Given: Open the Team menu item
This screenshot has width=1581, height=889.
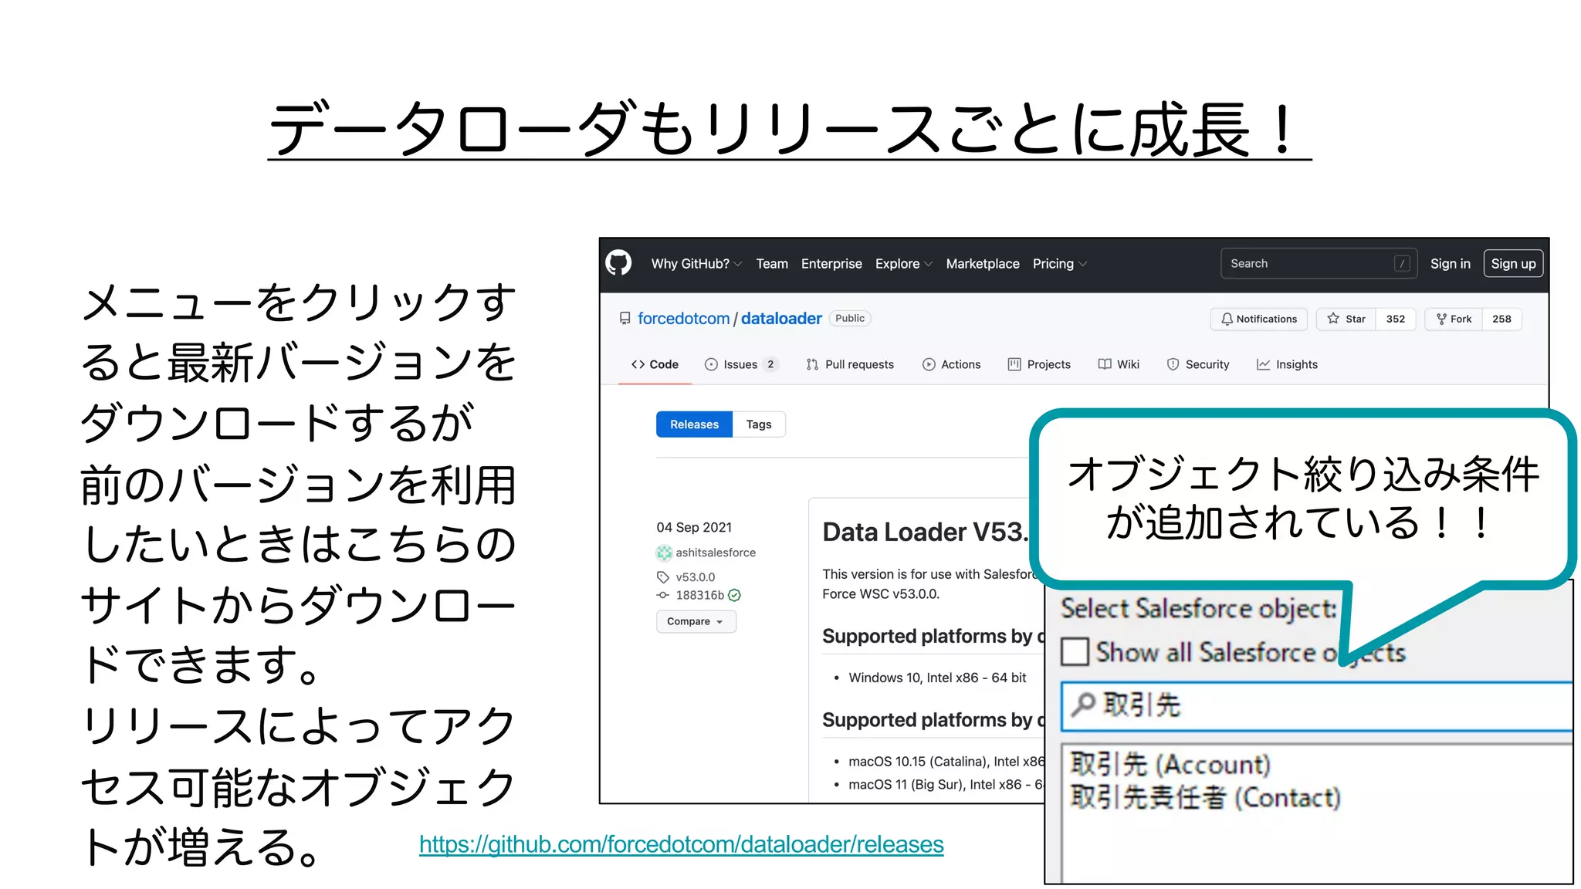Looking at the screenshot, I should [x=772, y=264].
